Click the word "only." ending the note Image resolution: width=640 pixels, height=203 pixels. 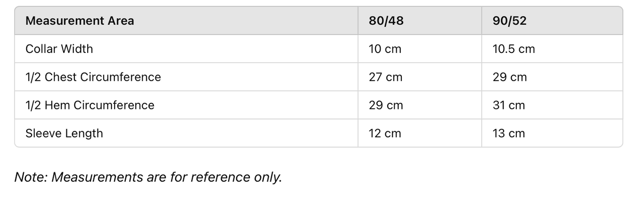268,177
